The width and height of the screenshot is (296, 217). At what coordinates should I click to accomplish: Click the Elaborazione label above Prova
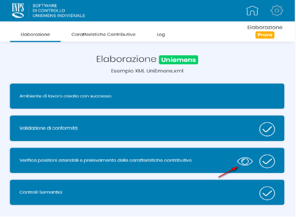[x=265, y=27]
